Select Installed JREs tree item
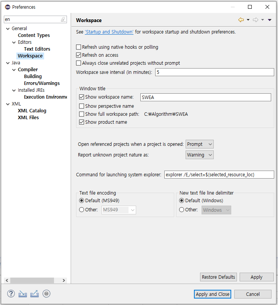Image resolution: width=278 pixels, height=305 pixels. tap(31, 90)
